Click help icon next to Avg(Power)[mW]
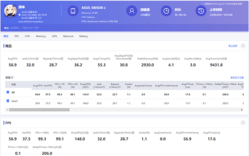This screenshot has height=156, width=249. click(x=226, y=59)
